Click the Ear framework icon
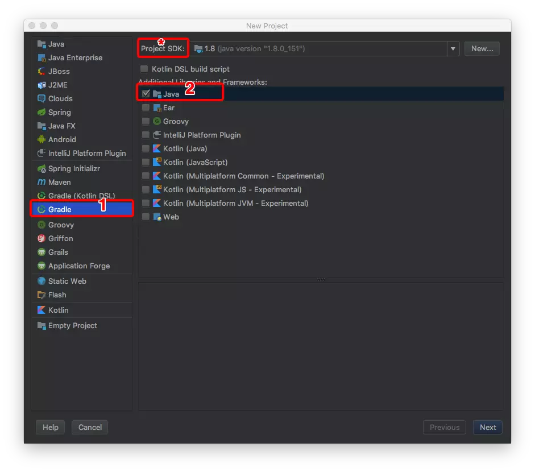535x472 pixels. (x=157, y=108)
